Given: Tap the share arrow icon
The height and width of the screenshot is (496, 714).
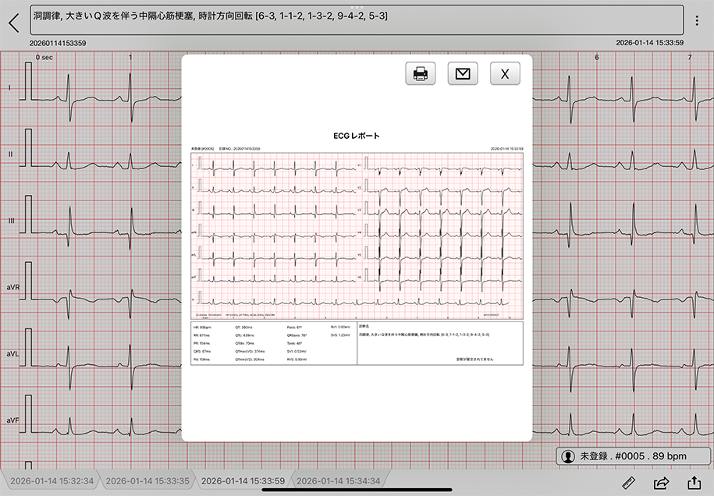Looking at the screenshot, I should pos(662,483).
